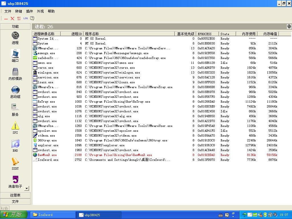Click the safeboxTr... process icon

tap(35, 58)
